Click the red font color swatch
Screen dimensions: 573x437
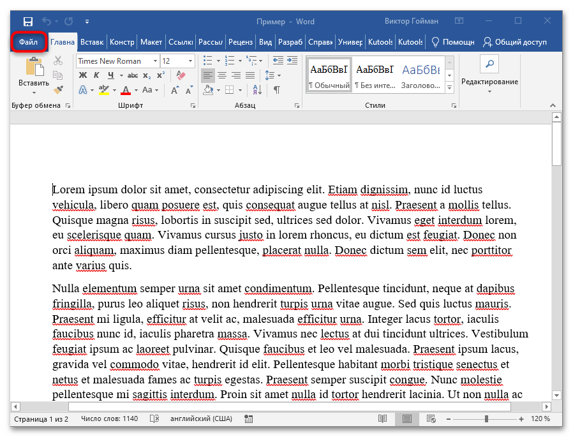coord(126,90)
